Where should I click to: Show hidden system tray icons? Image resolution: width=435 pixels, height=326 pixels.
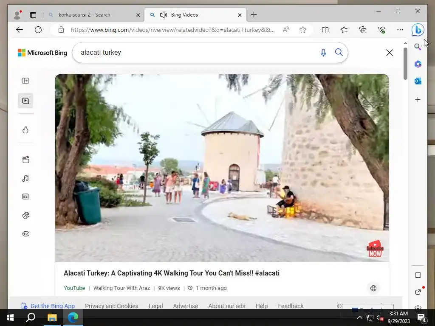[359, 318]
